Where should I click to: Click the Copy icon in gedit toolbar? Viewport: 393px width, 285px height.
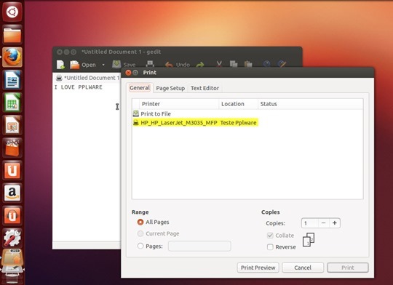tap(234, 64)
